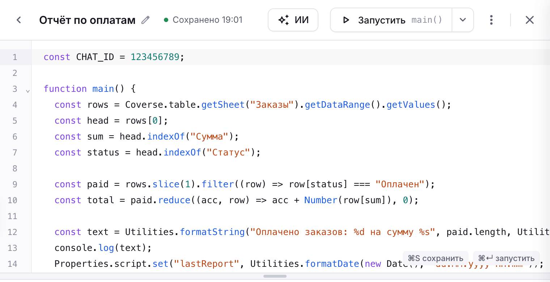Click the filter method on line 9

[218, 184]
